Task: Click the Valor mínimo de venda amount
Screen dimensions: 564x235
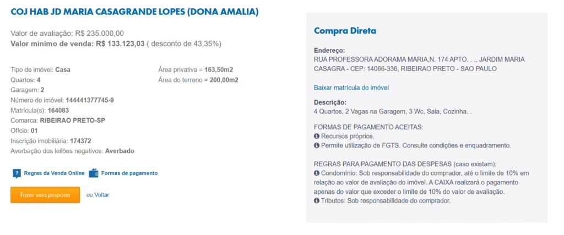Action: click(x=120, y=44)
